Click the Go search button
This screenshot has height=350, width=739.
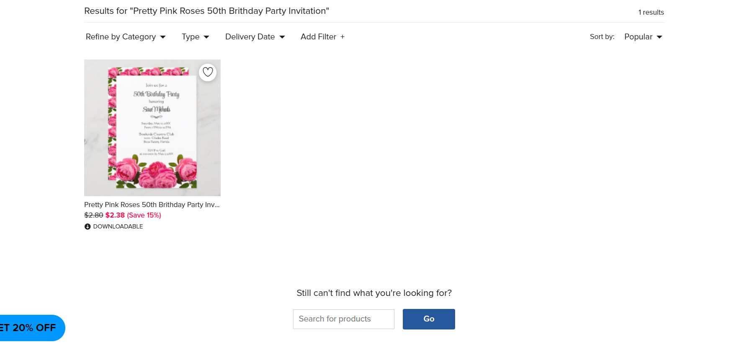coord(429,319)
